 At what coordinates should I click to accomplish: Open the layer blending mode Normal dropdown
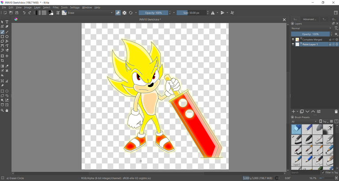[x=311, y=29]
